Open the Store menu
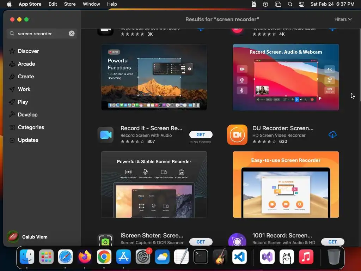 click(x=70, y=4)
